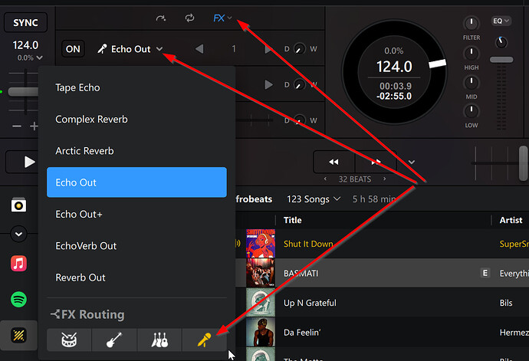Screen dimensions: 529x361
Task: Open Apple Music library source
Action: pyautogui.click(x=19, y=264)
